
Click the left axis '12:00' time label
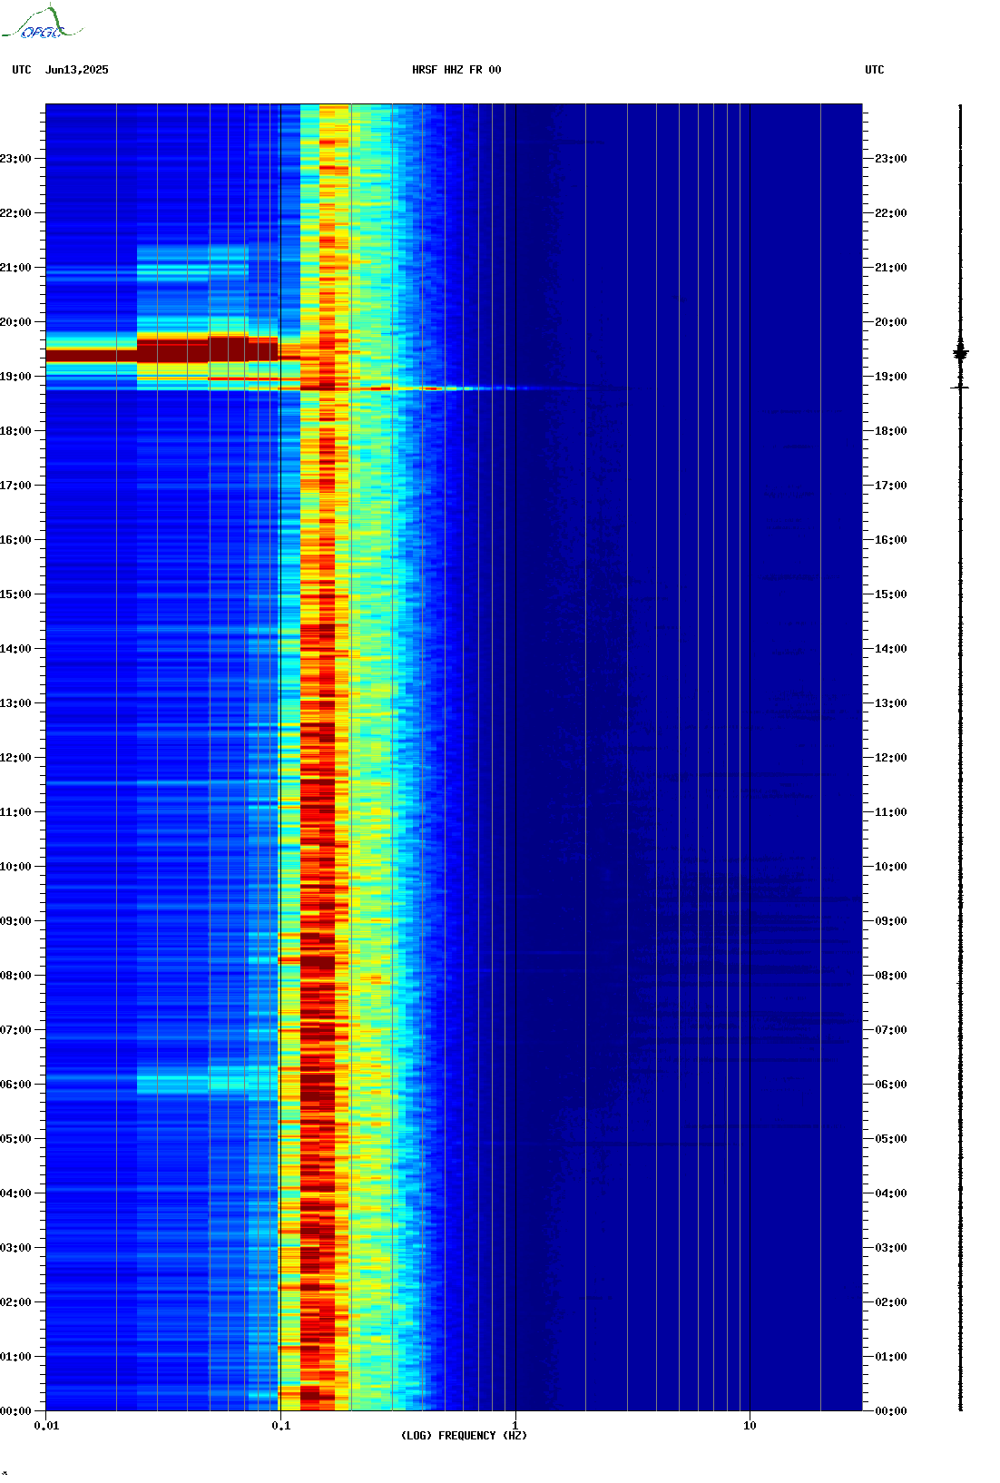tap(15, 758)
